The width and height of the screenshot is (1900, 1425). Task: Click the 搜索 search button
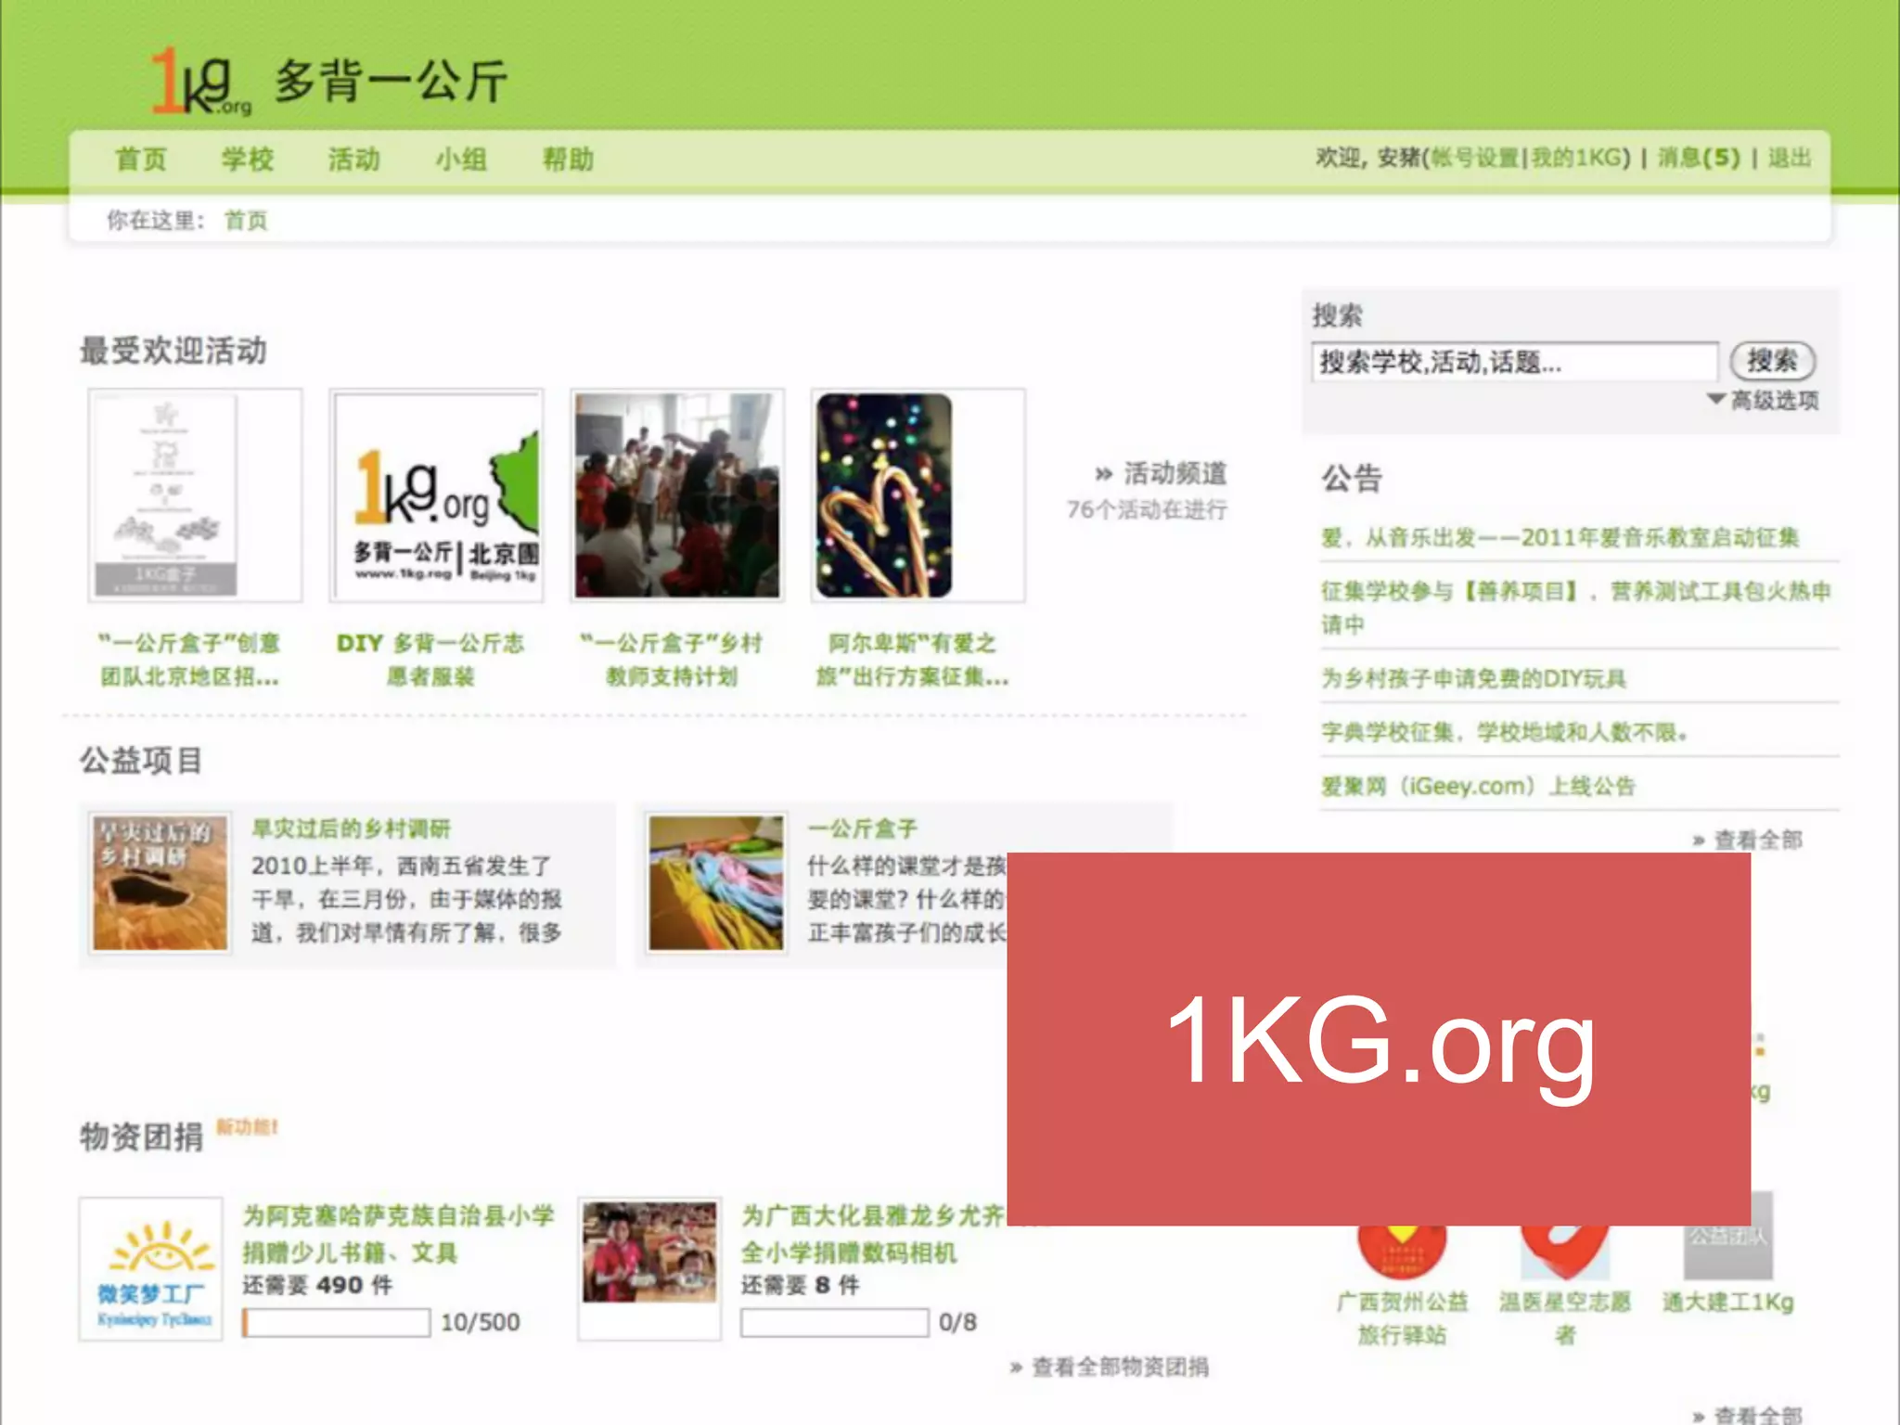pos(1773,361)
